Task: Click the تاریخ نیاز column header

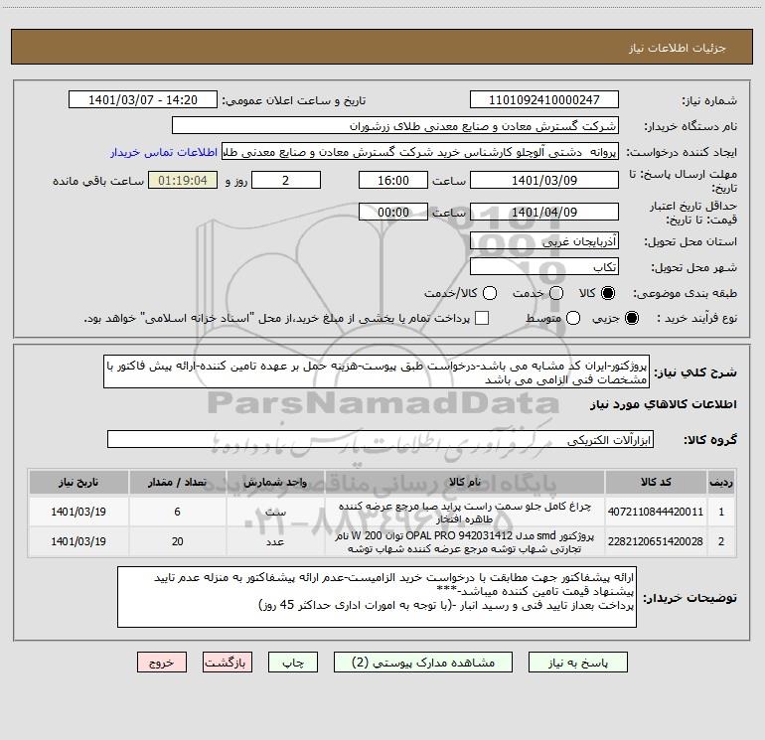Action: pyautogui.click(x=78, y=482)
